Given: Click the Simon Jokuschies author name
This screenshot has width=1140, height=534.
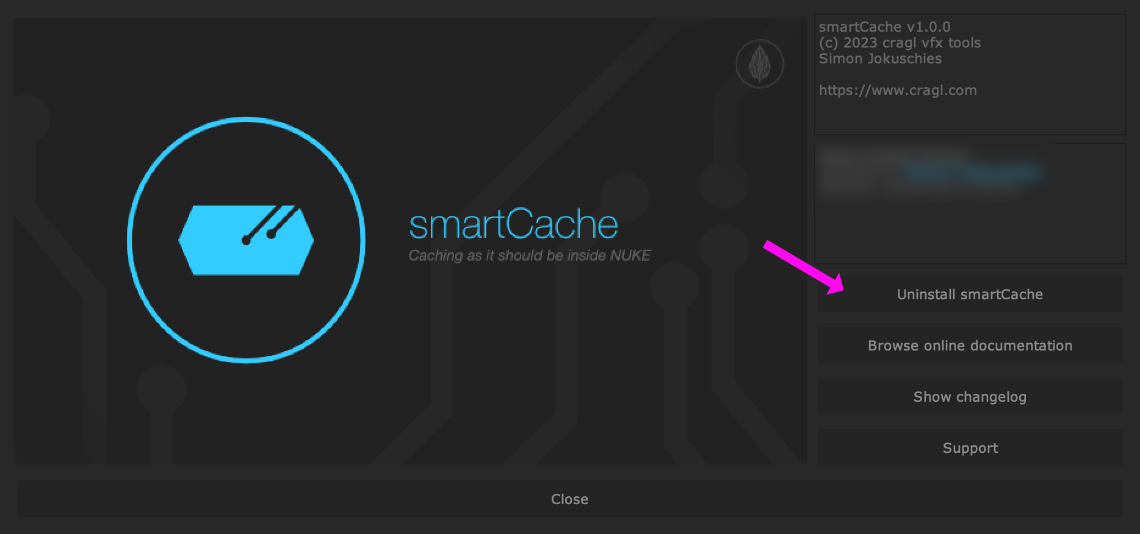Looking at the screenshot, I should click(880, 59).
